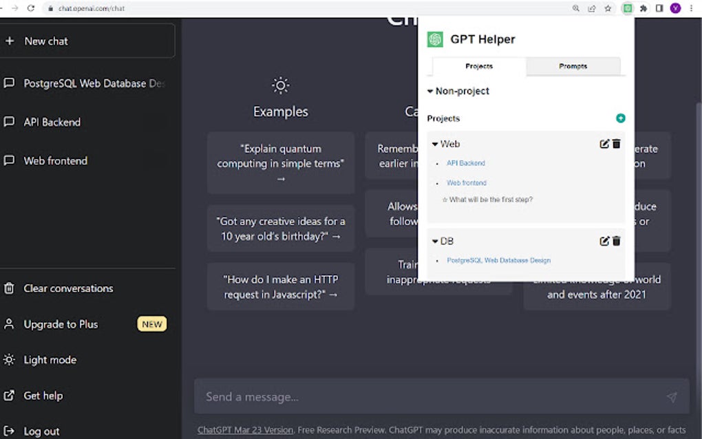Open the GPT Helper extension icon in toolbar
The image size is (702, 439).
click(x=627, y=8)
